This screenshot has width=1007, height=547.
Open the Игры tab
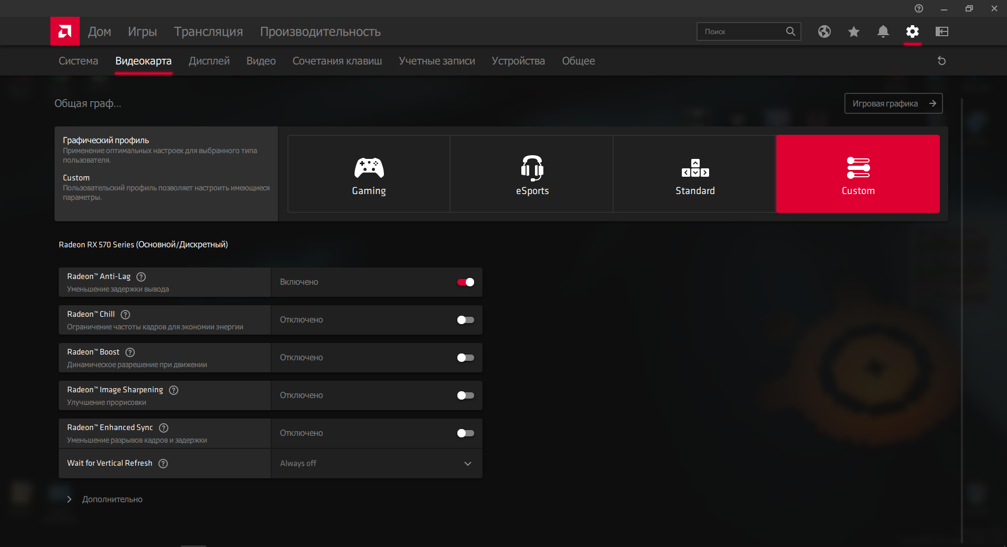(143, 31)
